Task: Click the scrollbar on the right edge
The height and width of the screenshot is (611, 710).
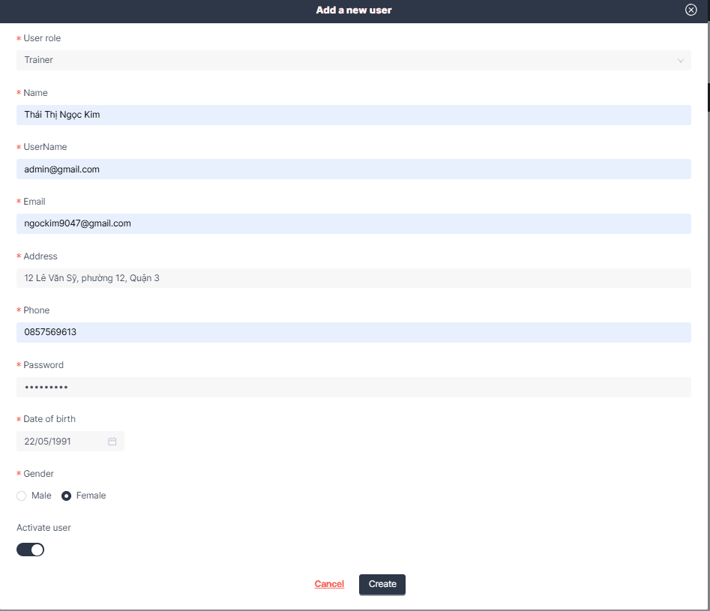Action: point(706,97)
